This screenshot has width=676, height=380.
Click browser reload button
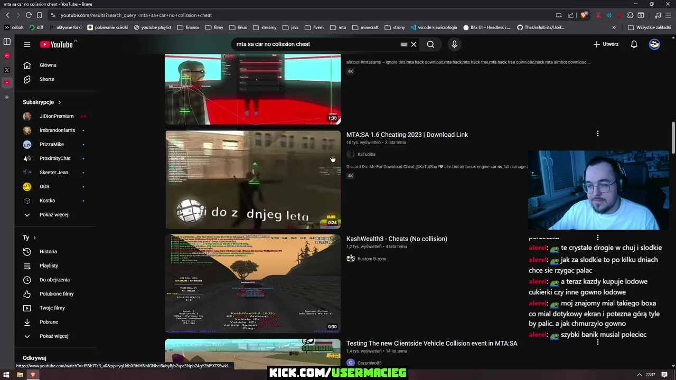tap(29, 15)
